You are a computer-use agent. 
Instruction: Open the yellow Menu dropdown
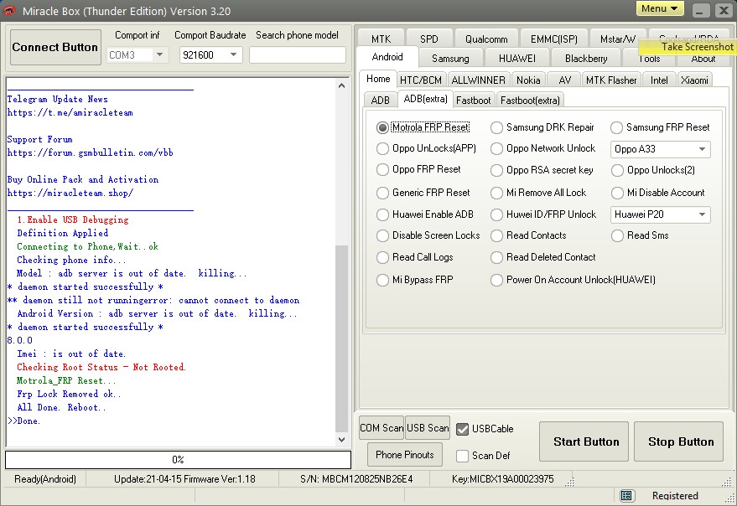(660, 8)
